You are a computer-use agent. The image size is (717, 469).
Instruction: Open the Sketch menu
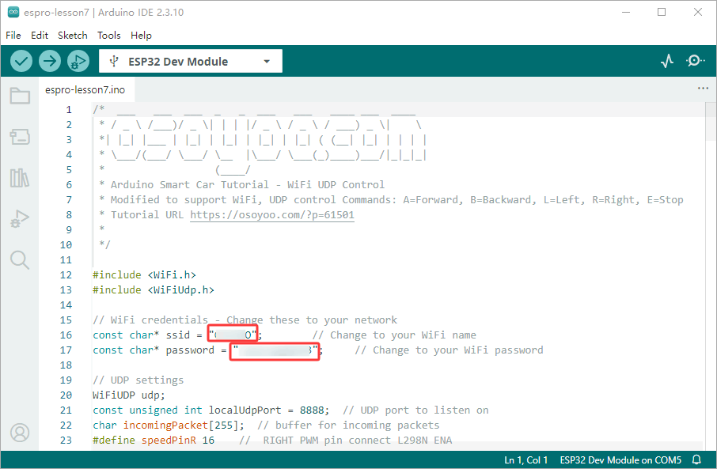[x=72, y=36]
